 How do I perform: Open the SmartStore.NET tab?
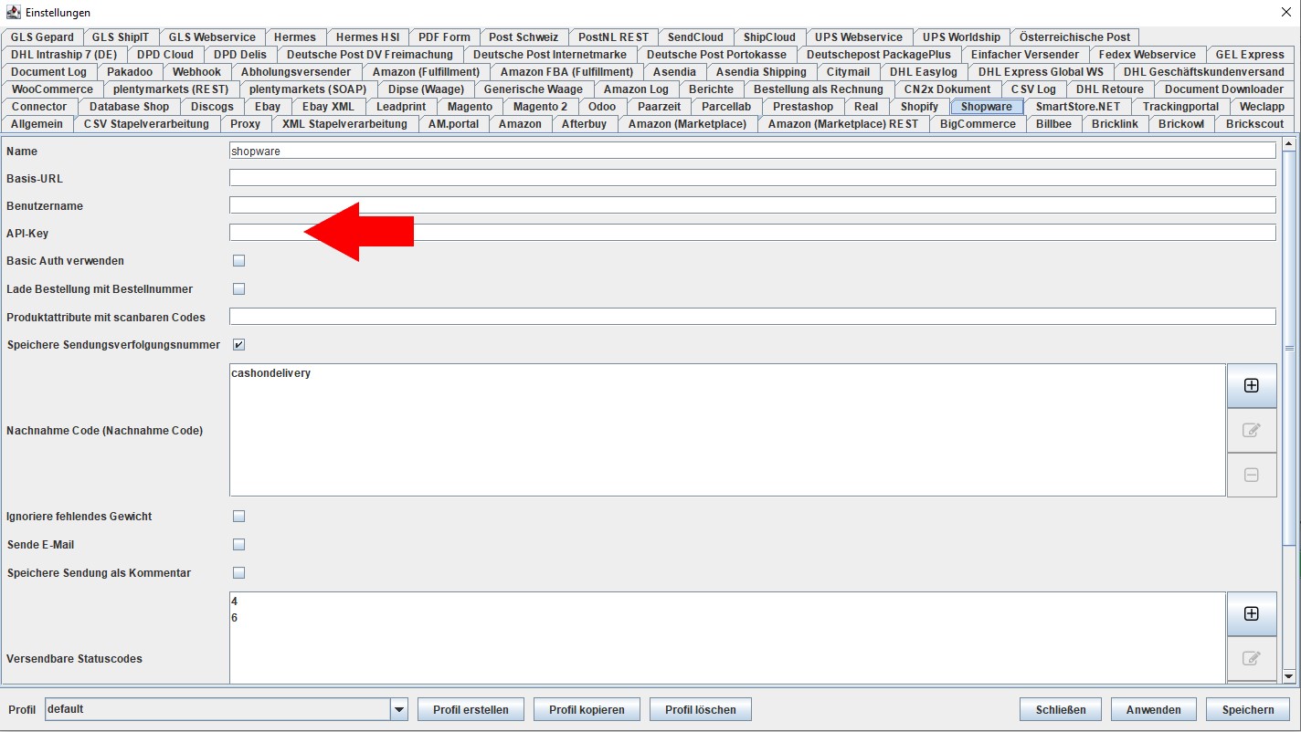click(1078, 107)
